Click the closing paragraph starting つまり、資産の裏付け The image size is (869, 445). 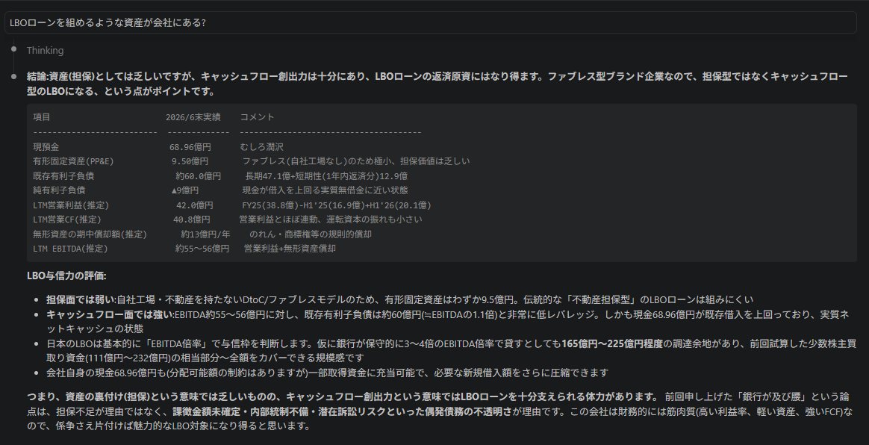pyautogui.click(x=440, y=411)
